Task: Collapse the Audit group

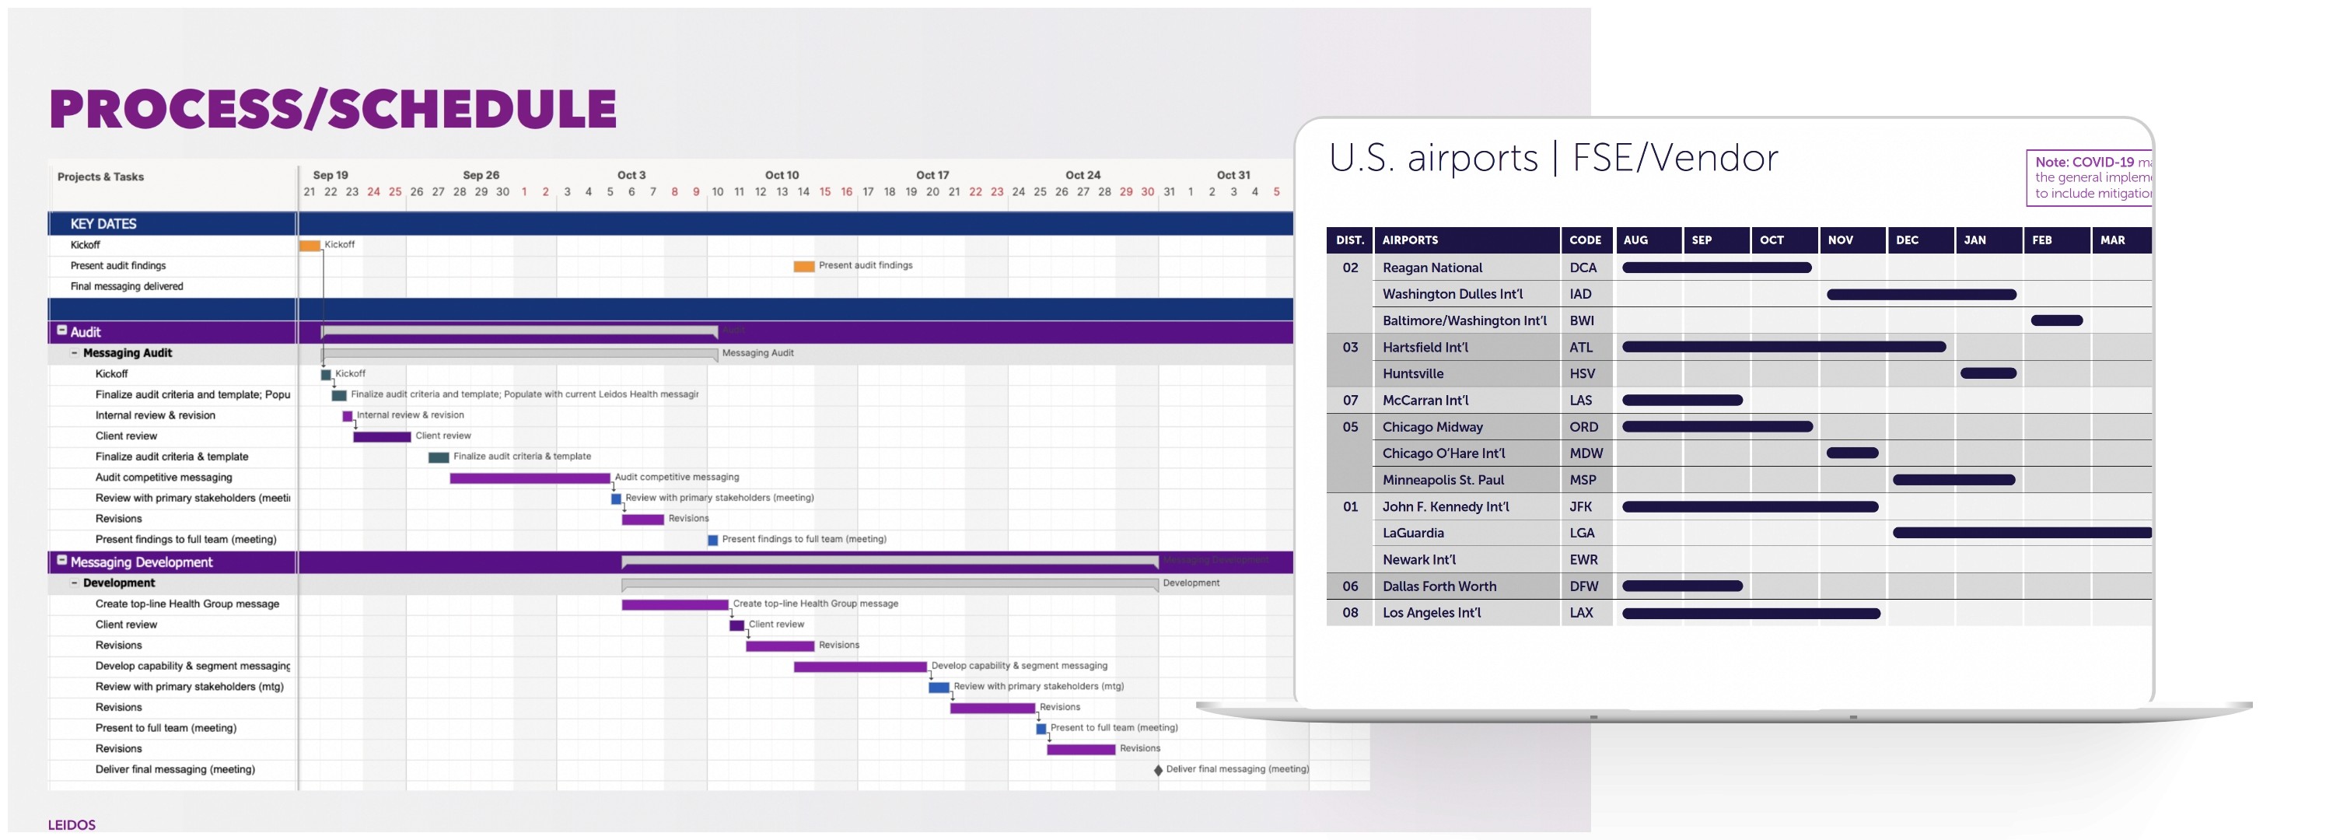Action: [62, 331]
